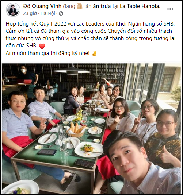Open the La Table Hanoia place link

click(140, 6)
